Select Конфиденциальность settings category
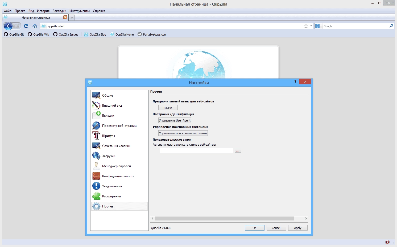 (119, 176)
